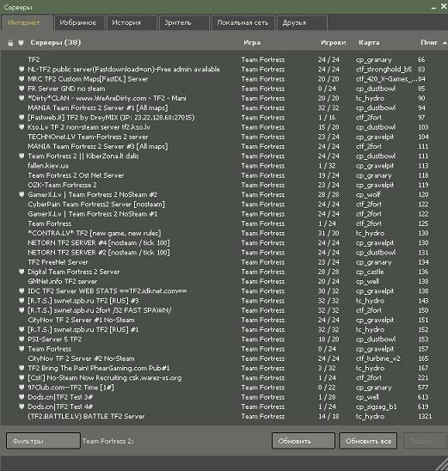Click the lock icon column header
Screen dimensions: 448x471
(x=10, y=43)
